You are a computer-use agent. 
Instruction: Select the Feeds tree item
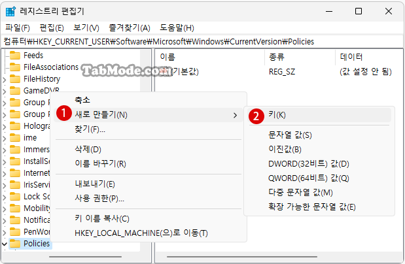pyautogui.click(x=33, y=56)
